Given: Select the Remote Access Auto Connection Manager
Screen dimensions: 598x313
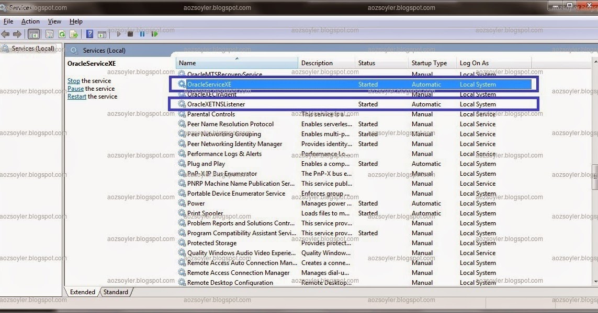Looking at the screenshot, I should pos(242,262).
